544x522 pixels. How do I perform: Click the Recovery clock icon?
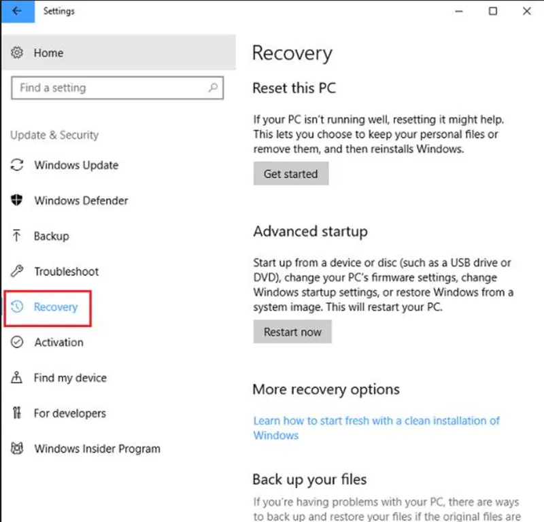point(18,307)
